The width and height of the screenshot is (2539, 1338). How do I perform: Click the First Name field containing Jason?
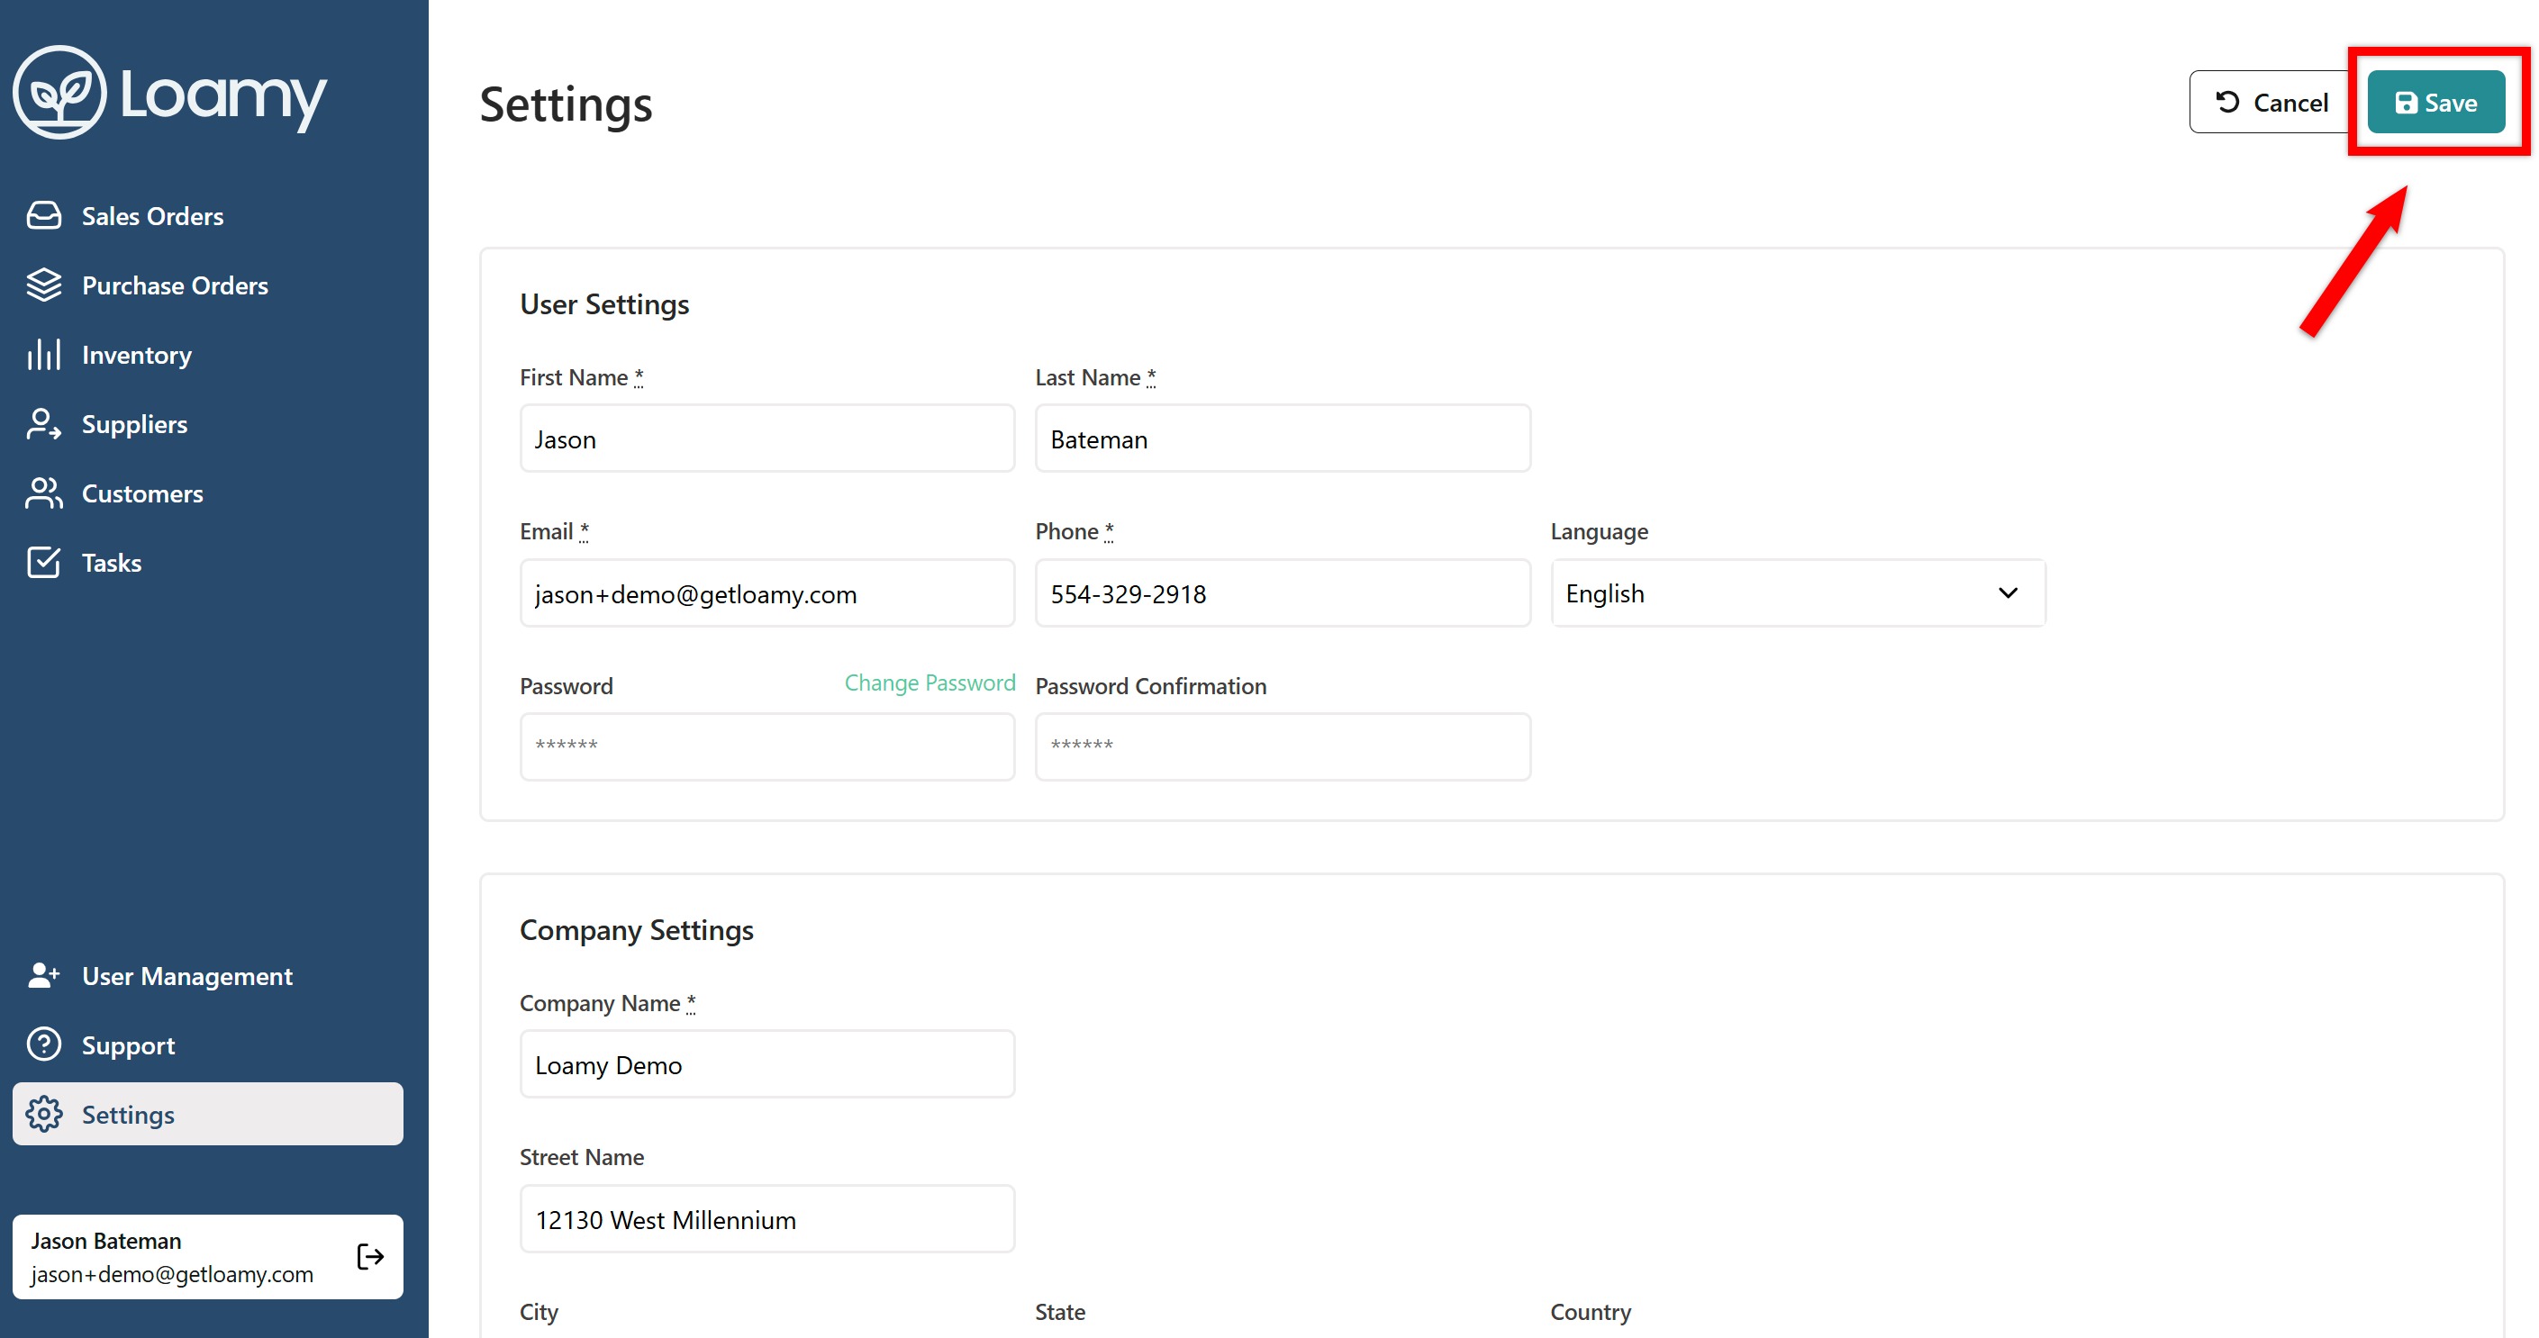tap(766, 438)
